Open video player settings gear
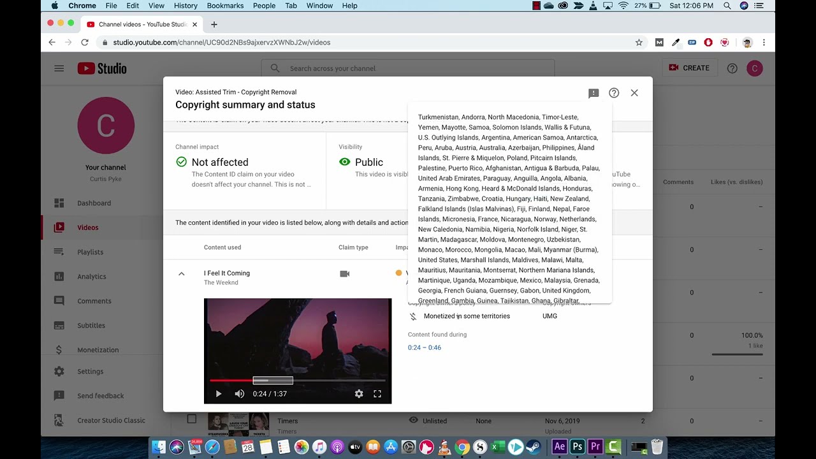Image resolution: width=816 pixels, height=459 pixels. [359, 394]
